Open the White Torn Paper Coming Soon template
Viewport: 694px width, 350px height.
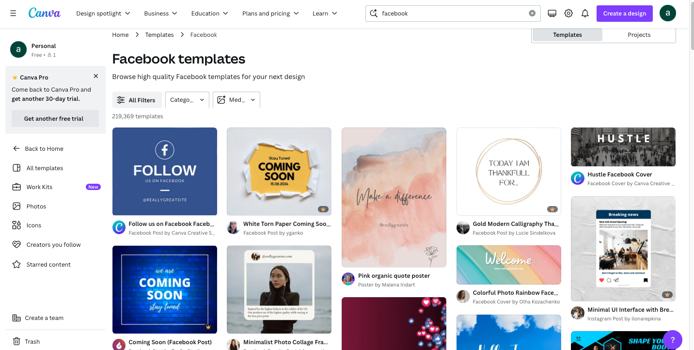pyautogui.click(x=279, y=171)
